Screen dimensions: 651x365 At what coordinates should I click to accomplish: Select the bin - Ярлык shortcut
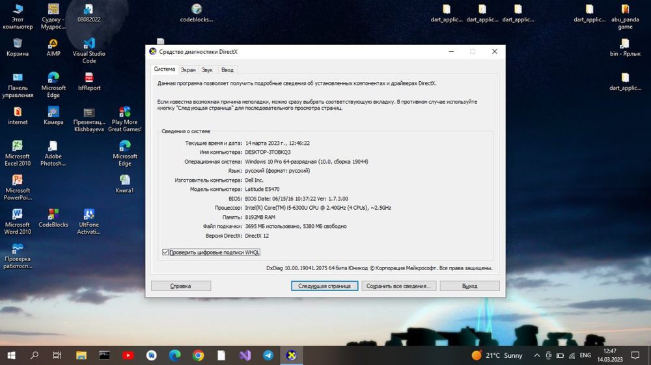[x=625, y=47]
